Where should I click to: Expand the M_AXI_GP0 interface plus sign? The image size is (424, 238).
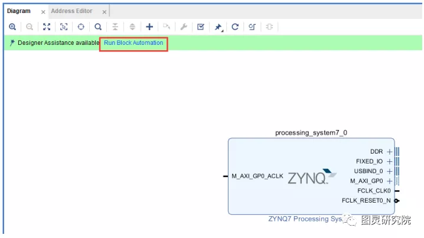[389, 181]
